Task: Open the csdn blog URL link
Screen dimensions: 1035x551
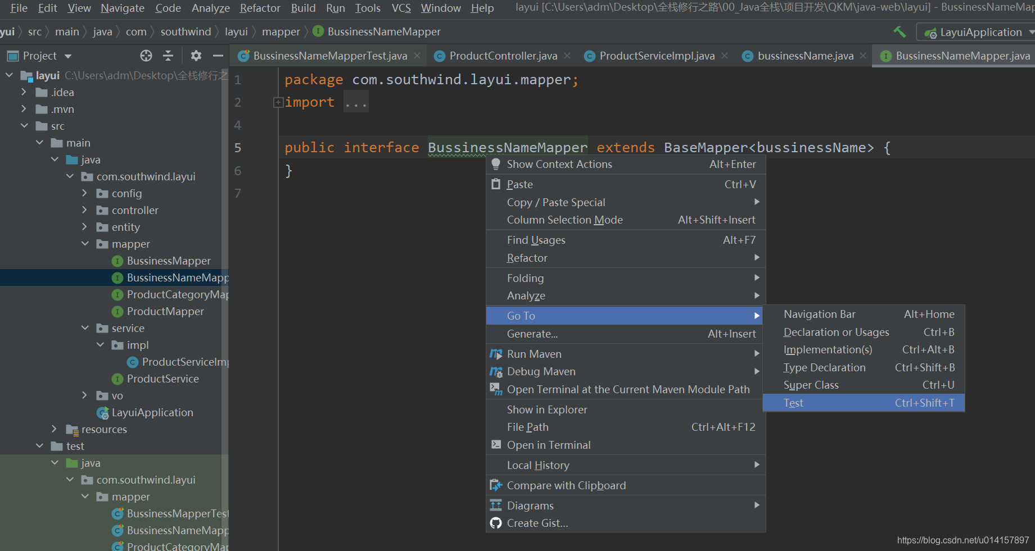Action: coord(963,540)
